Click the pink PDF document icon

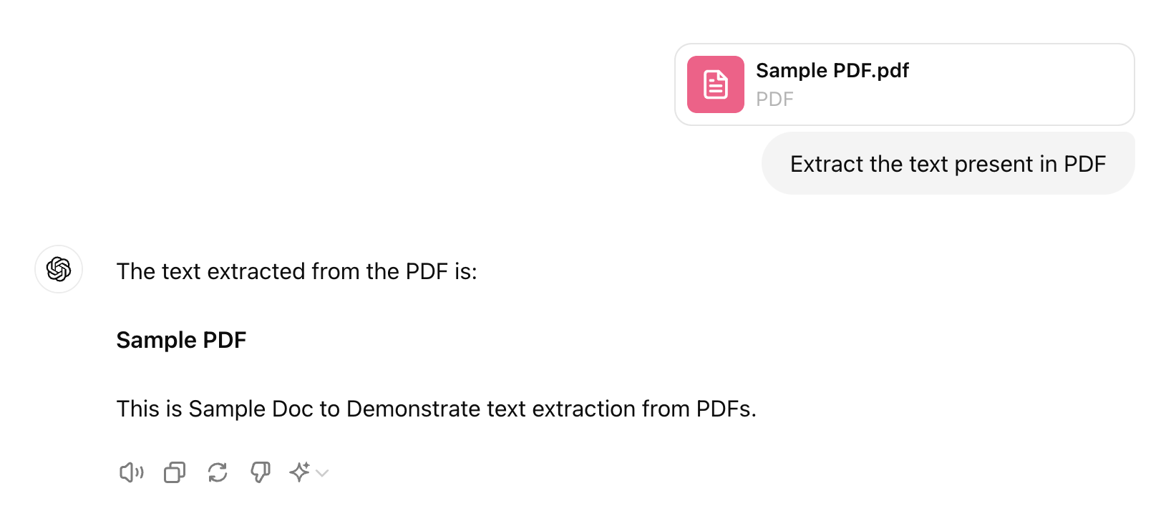click(715, 84)
